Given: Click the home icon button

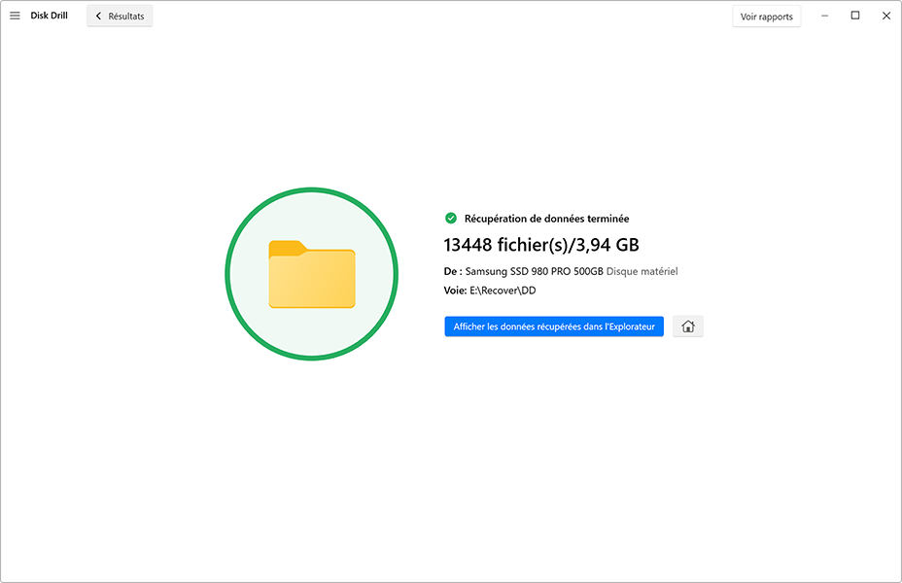Looking at the screenshot, I should tap(687, 326).
